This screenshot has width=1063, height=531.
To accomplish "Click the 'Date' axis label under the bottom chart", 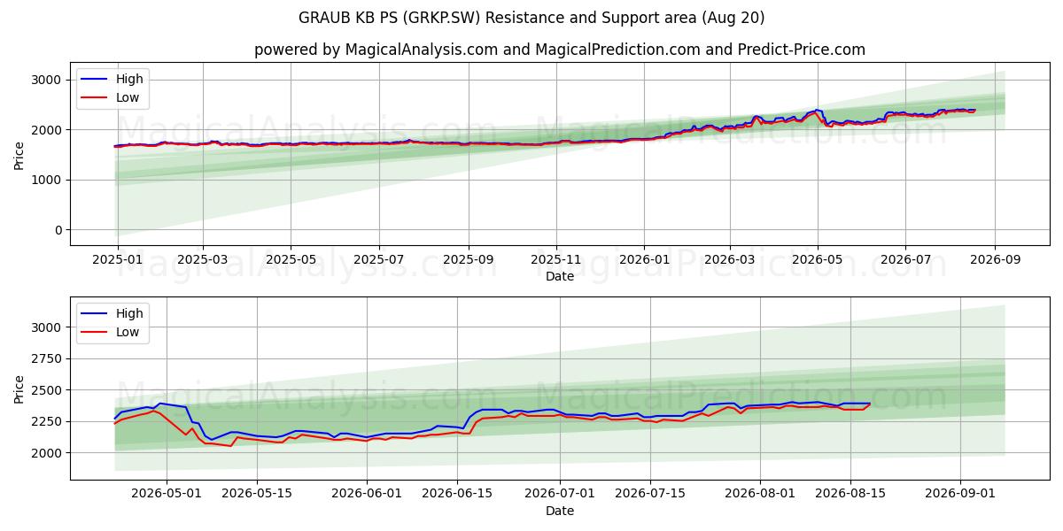I will tap(560, 511).
